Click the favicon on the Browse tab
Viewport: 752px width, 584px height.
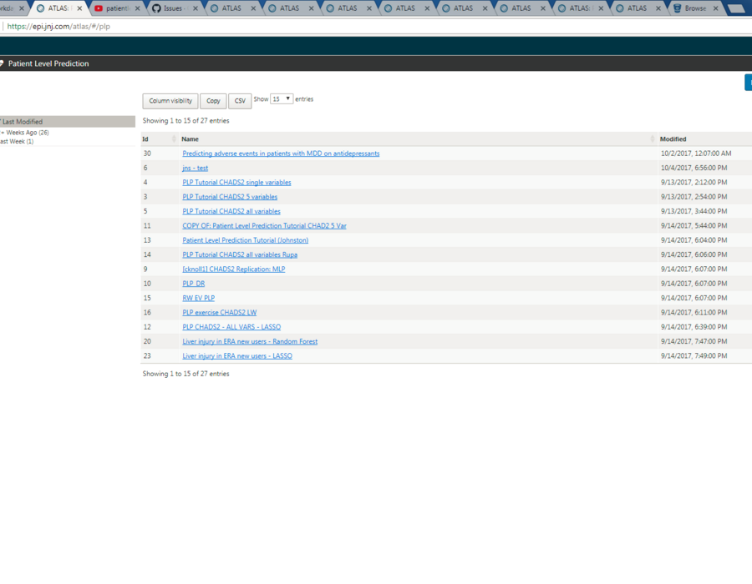(x=677, y=8)
